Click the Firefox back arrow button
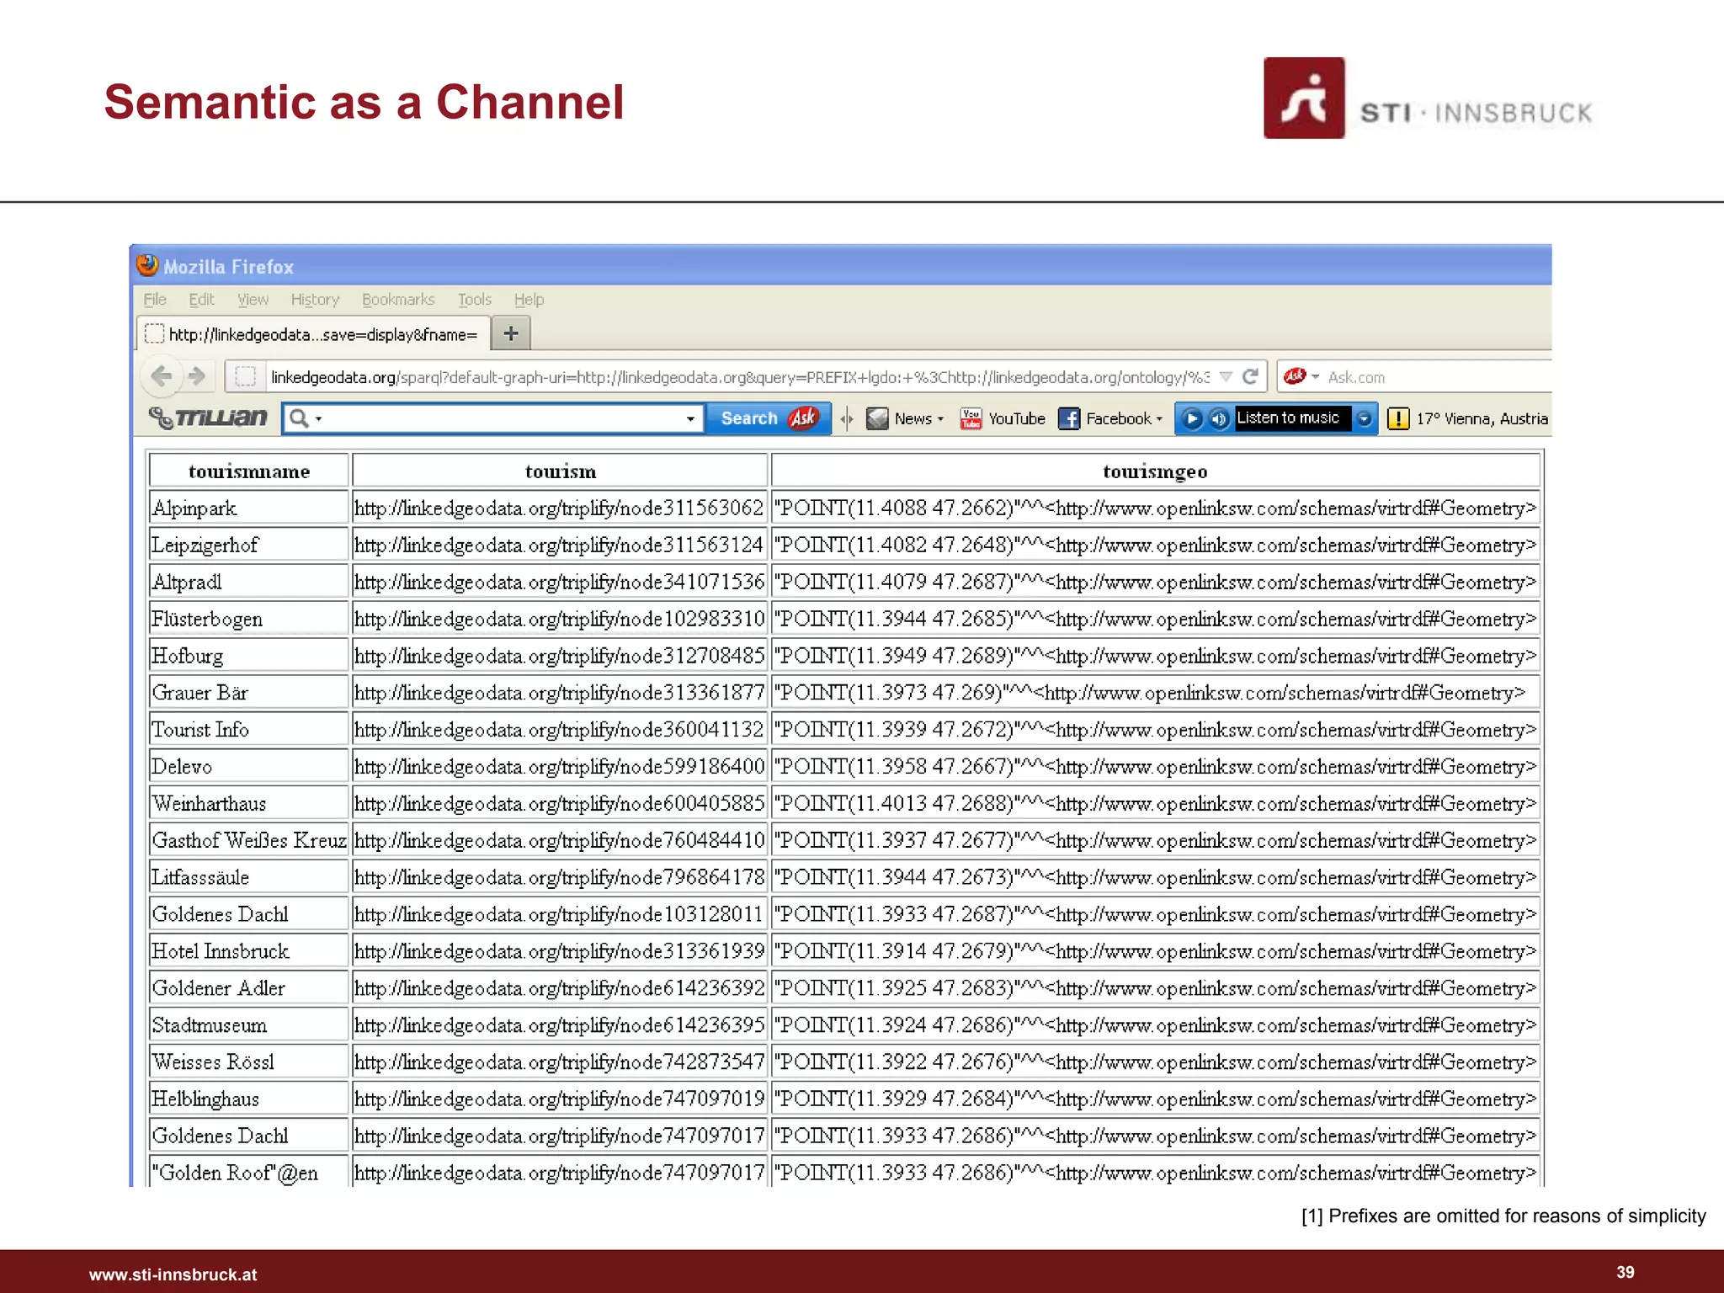 (161, 376)
